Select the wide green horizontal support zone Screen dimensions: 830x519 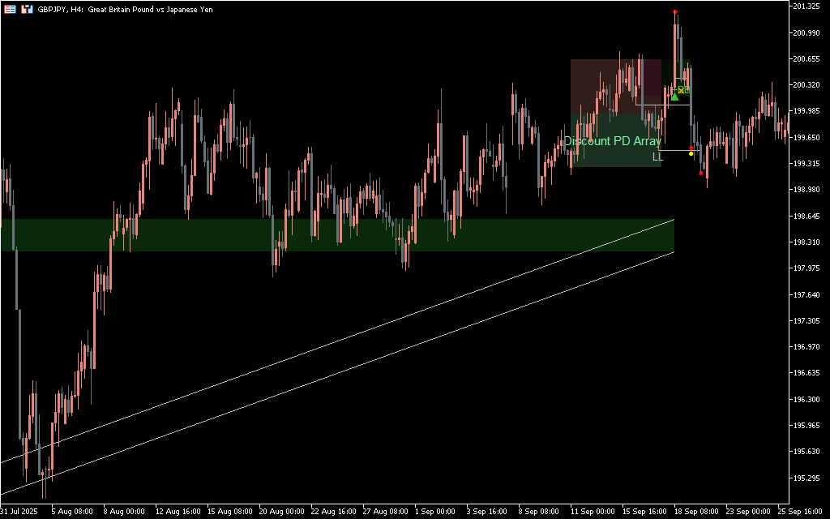click(x=324, y=235)
